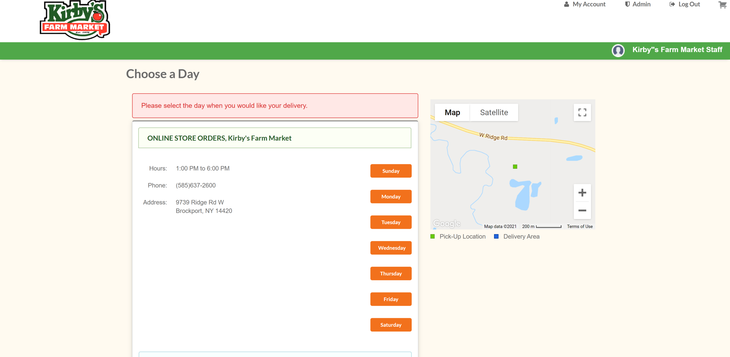Click the Google logo on the map
The width and height of the screenshot is (730, 357).
(x=446, y=223)
